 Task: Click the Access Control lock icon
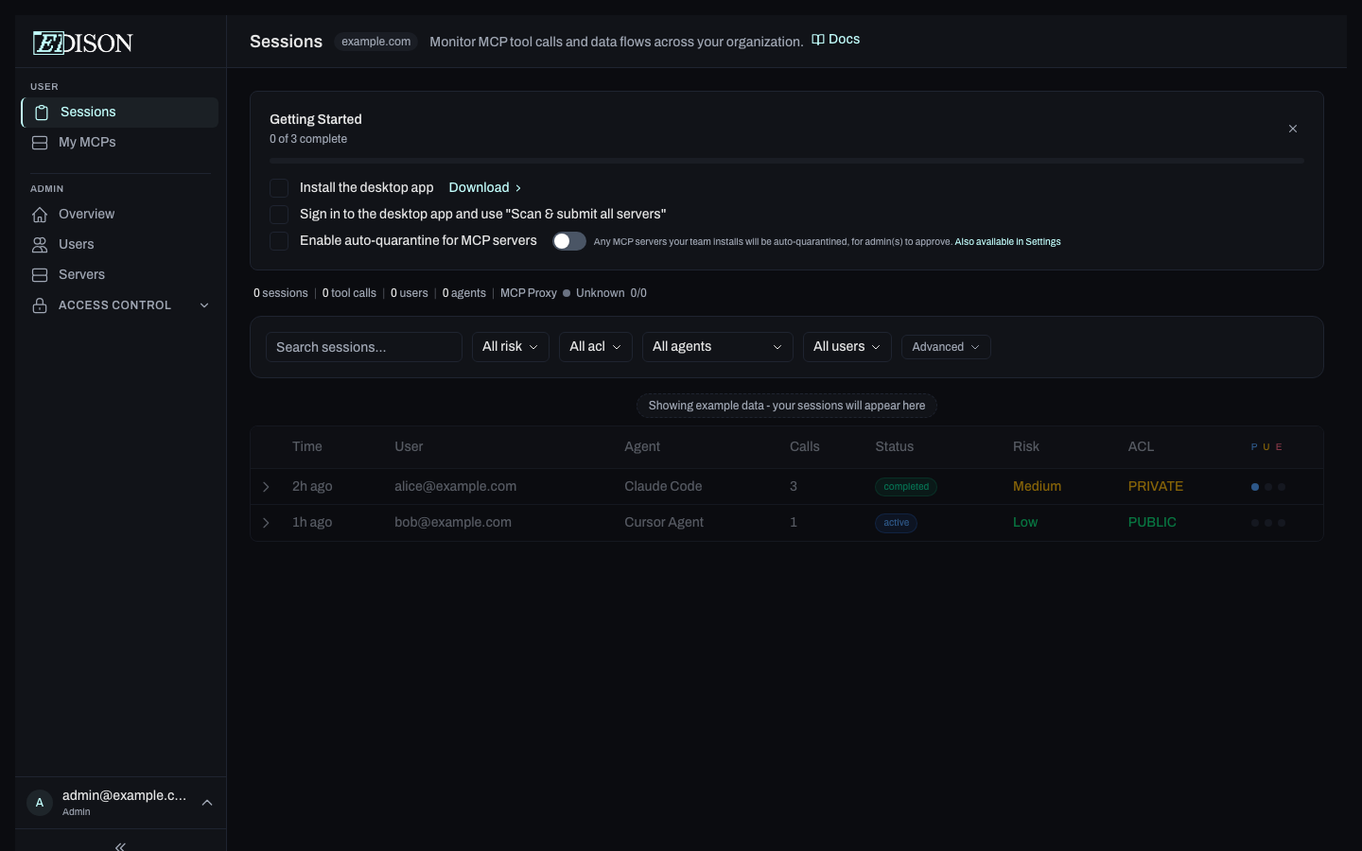tap(40, 304)
